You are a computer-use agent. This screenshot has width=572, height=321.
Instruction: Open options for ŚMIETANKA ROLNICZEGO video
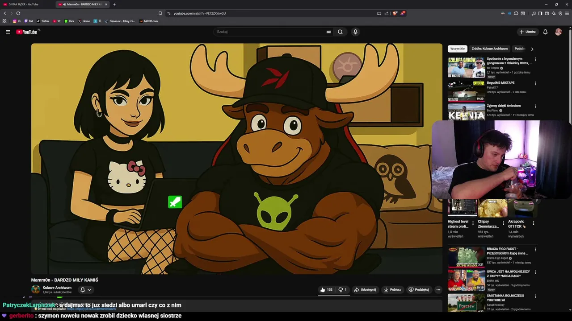click(x=535, y=296)
